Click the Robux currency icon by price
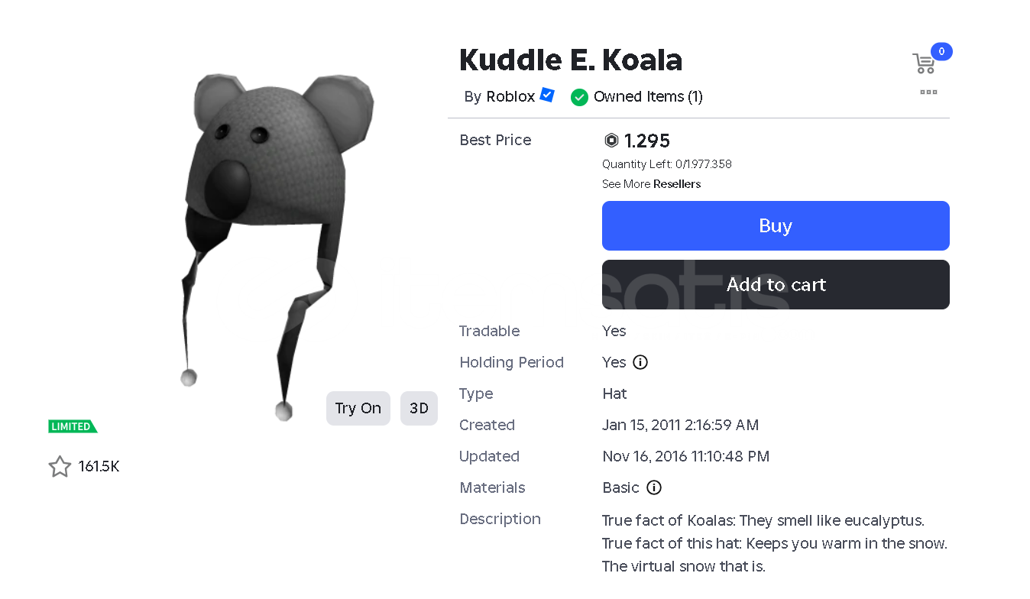Image resolution: width=1030 pixels, height=599 pixels. pyautogui.click(x=611, y=141)
